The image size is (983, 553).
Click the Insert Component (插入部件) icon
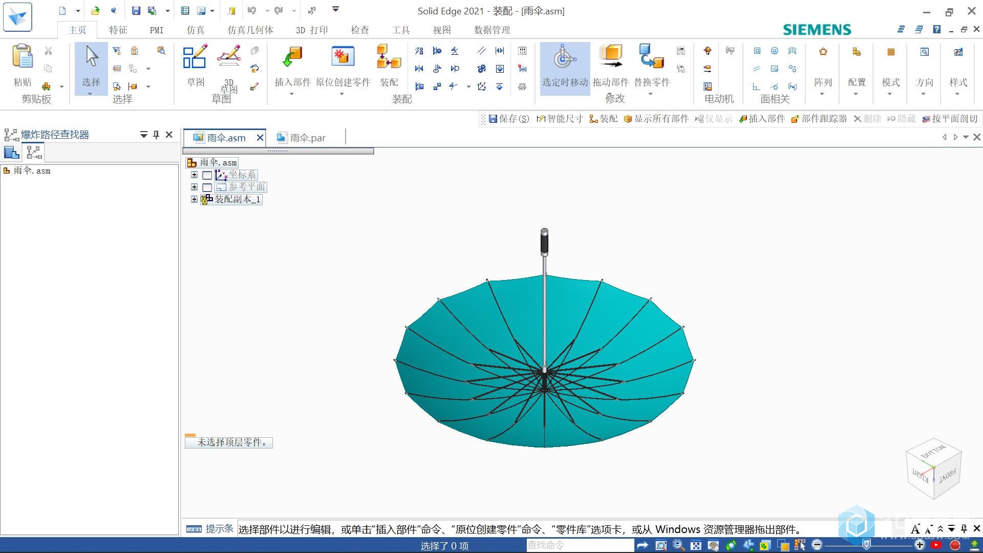click(292, 56)
